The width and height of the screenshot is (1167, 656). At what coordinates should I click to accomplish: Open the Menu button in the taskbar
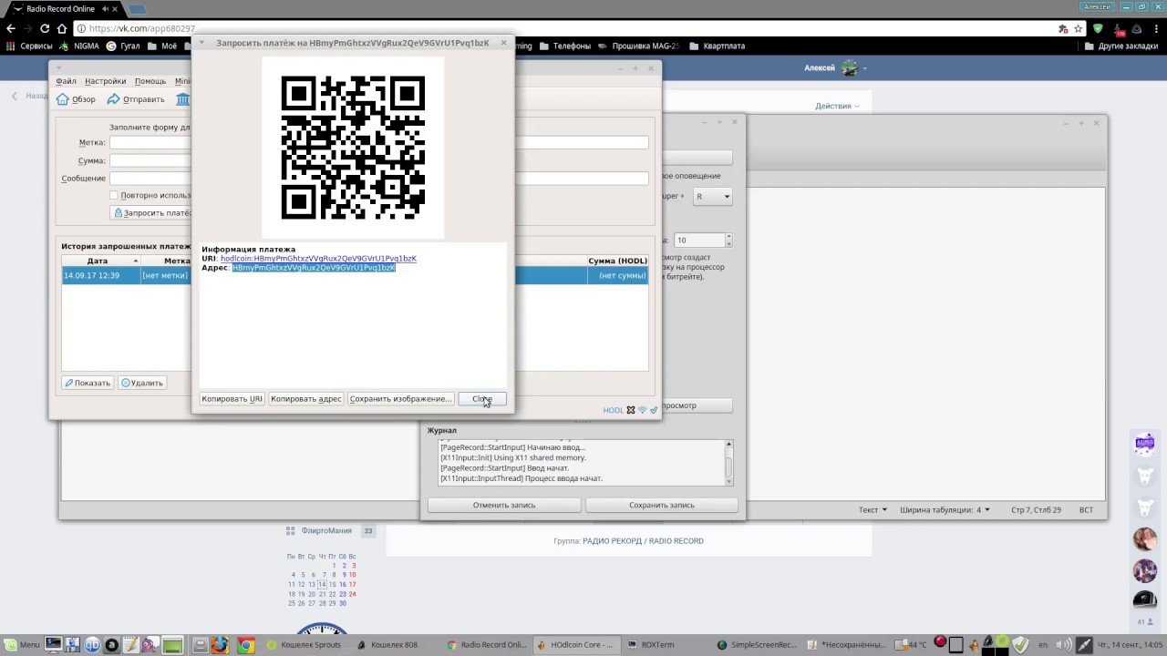21,645
